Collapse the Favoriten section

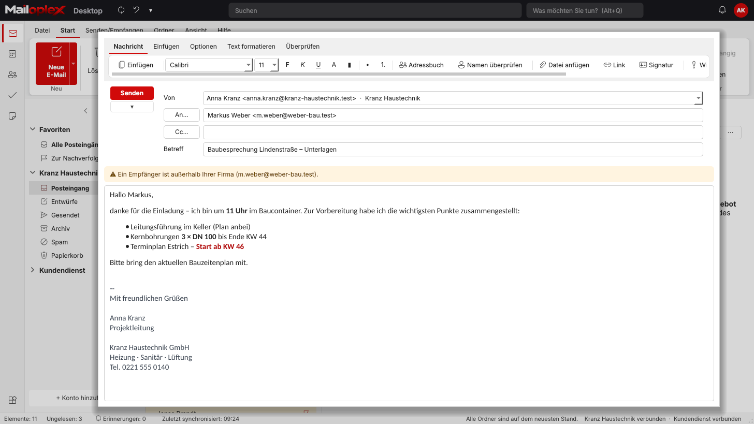(x=33, y=129)
